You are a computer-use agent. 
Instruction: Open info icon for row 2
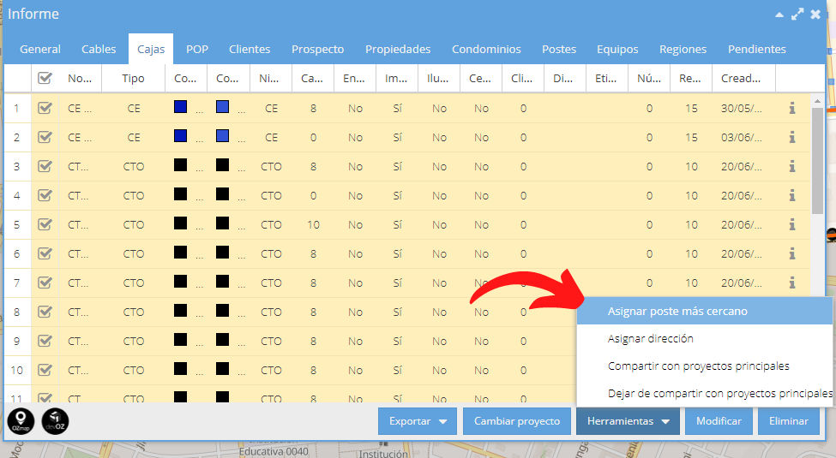(x=792, y=137)
